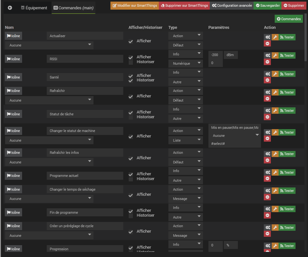Delete Programme actuel with red minus
The width and height of the screenshot is (308, 257).
(267, 178)
